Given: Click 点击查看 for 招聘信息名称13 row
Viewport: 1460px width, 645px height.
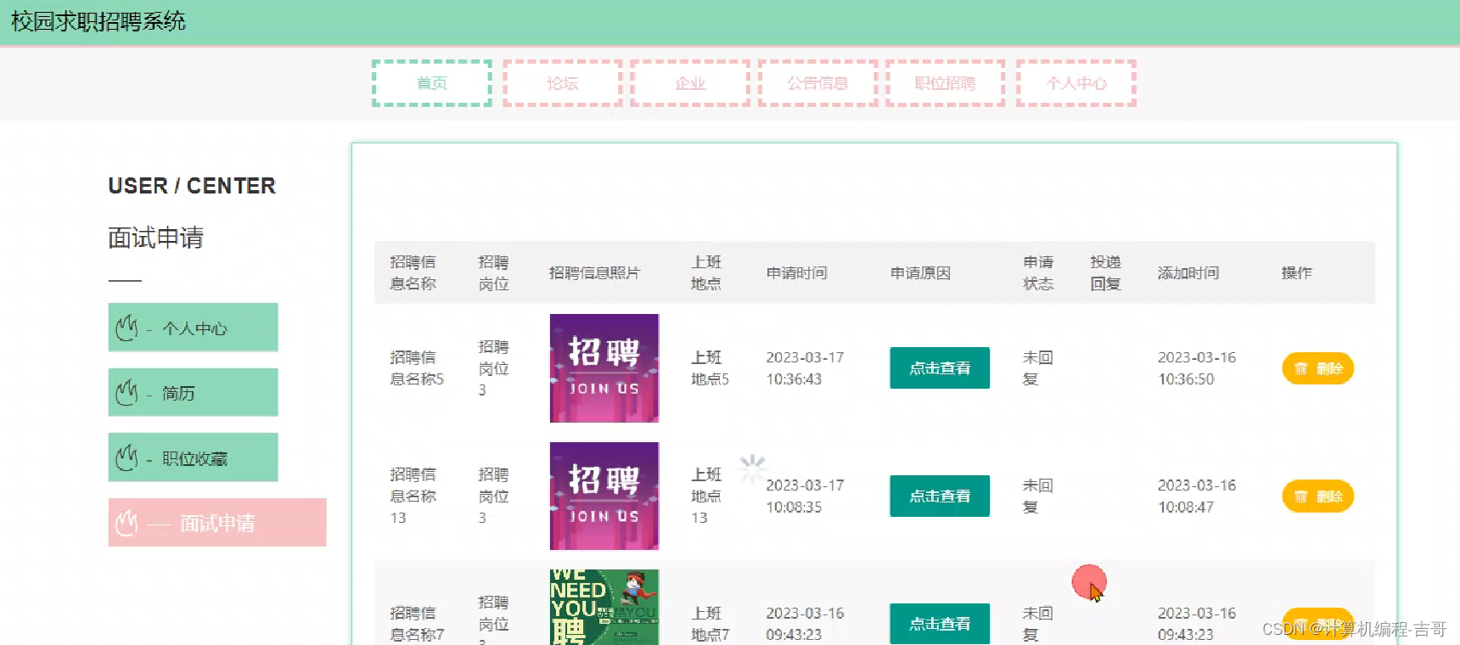Looking at the screenshot, I should [940, 496].
